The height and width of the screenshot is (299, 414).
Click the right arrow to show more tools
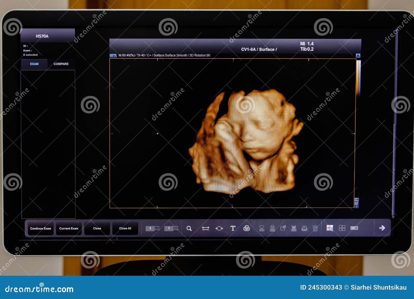tap(382, 228)
